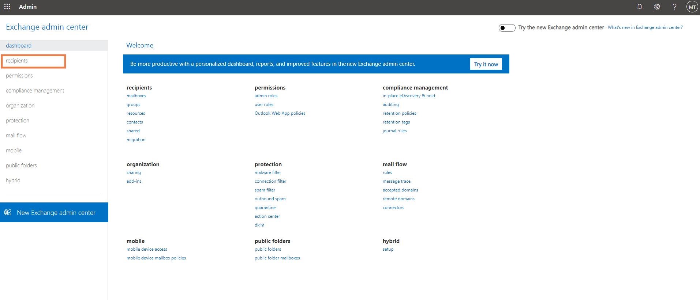
Task: Open the groups link
Action: [x=134, y=105]
